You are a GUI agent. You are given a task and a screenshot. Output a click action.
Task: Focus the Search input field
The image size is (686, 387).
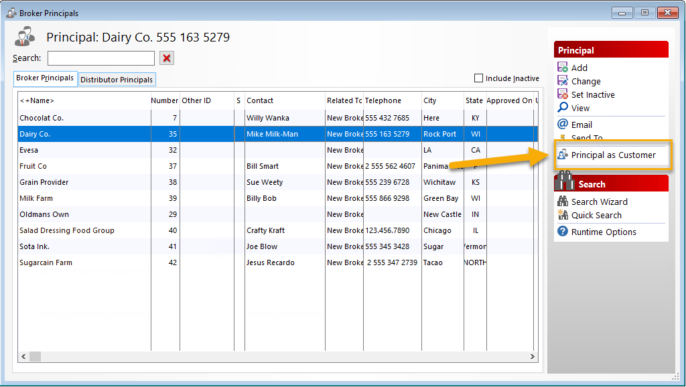pyautogui.click(x=101, y=58)
